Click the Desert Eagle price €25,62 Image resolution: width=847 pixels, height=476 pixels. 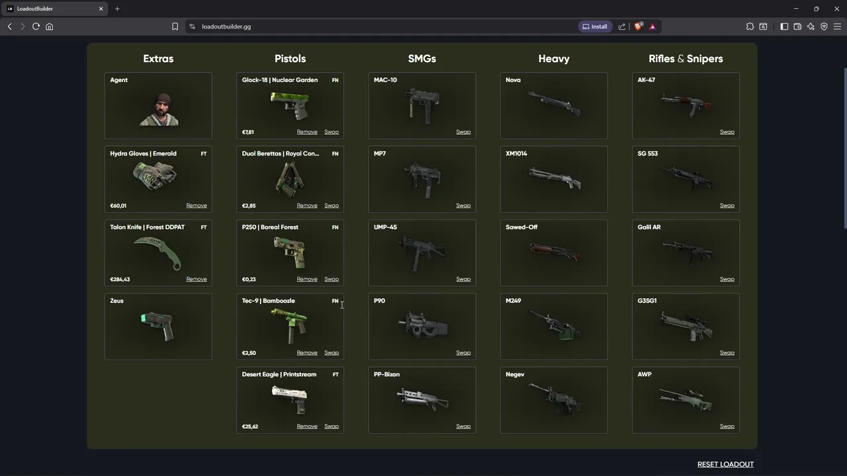(x=250, y=426)
